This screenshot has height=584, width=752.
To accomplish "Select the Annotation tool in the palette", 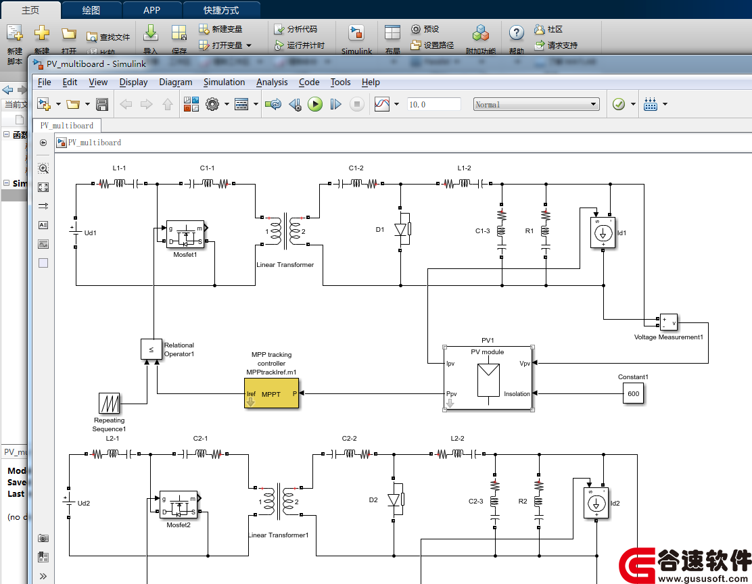I will [43, 225].
